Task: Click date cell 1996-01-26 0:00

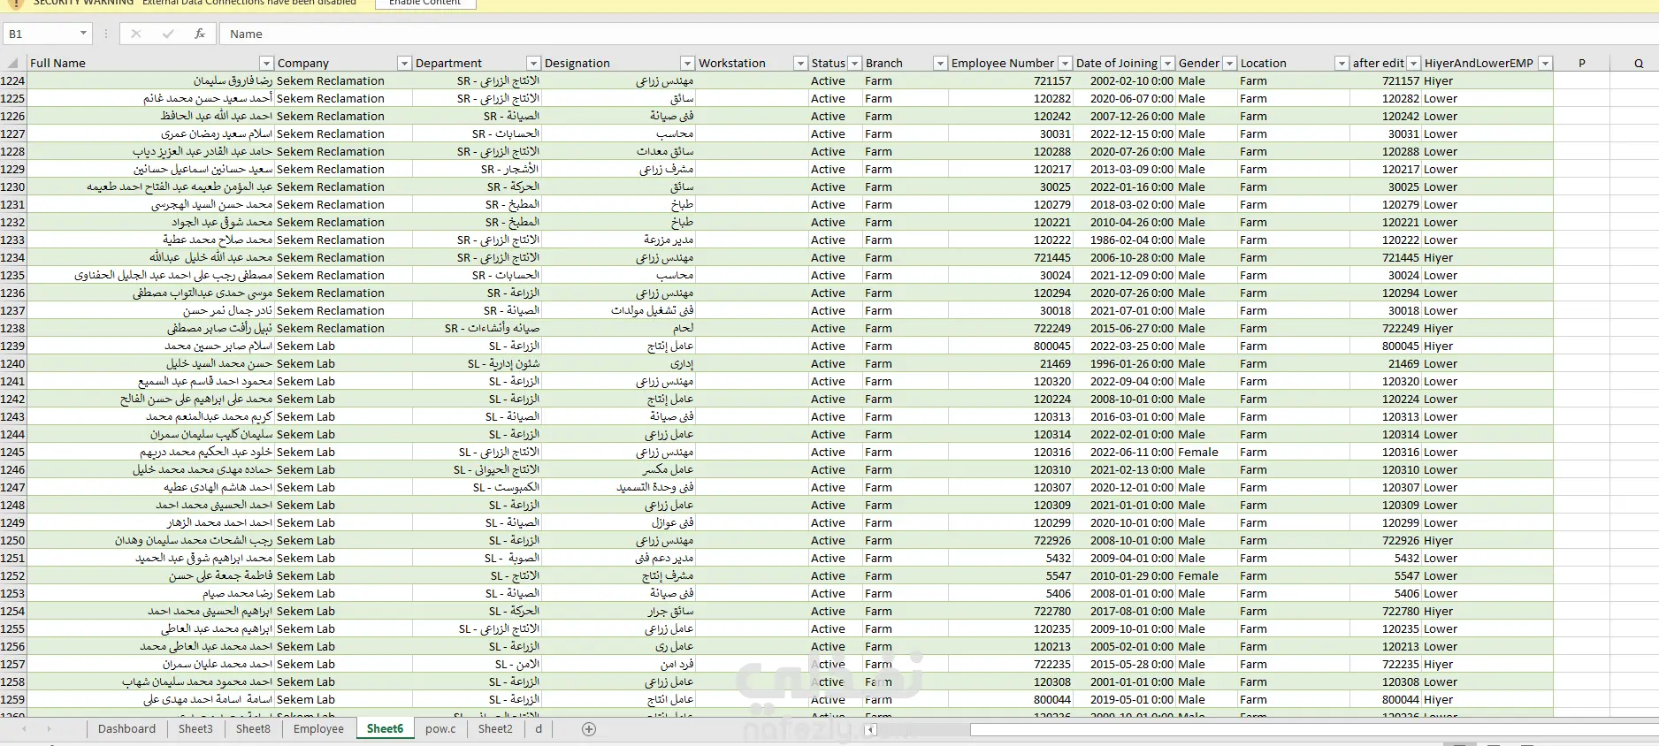Action: (1125, 363)
